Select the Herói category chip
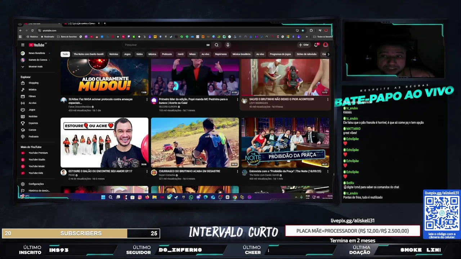 point(180,54)
